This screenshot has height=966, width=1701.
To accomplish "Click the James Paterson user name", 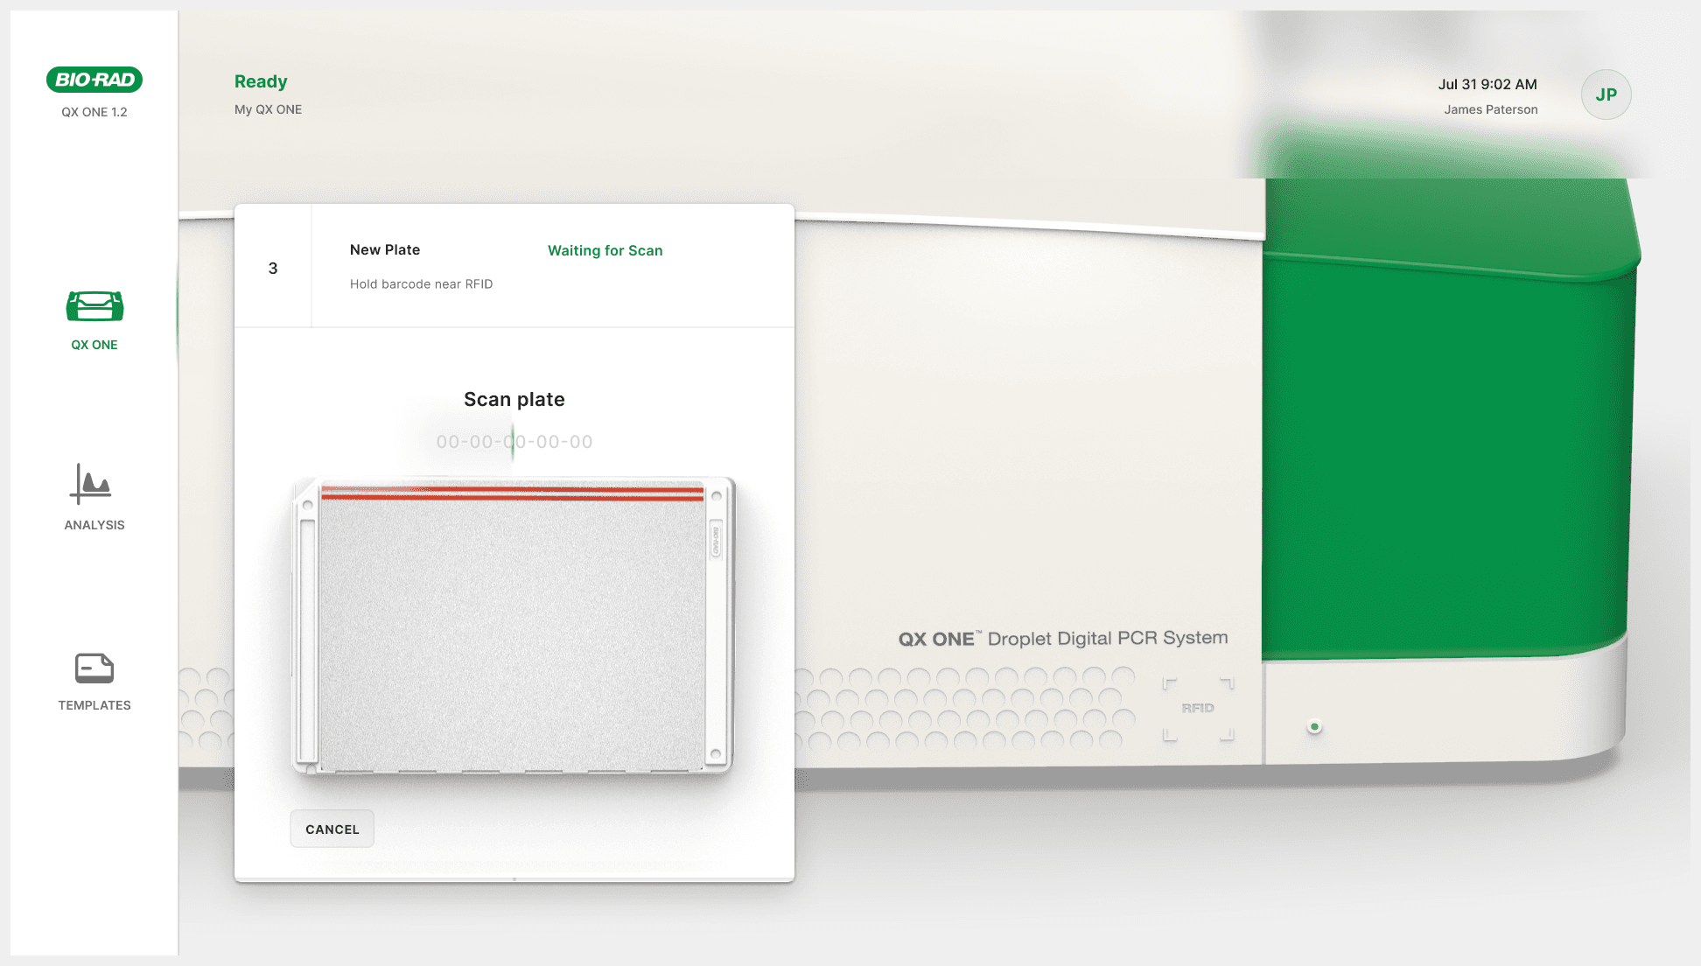I will point(1490,109).
